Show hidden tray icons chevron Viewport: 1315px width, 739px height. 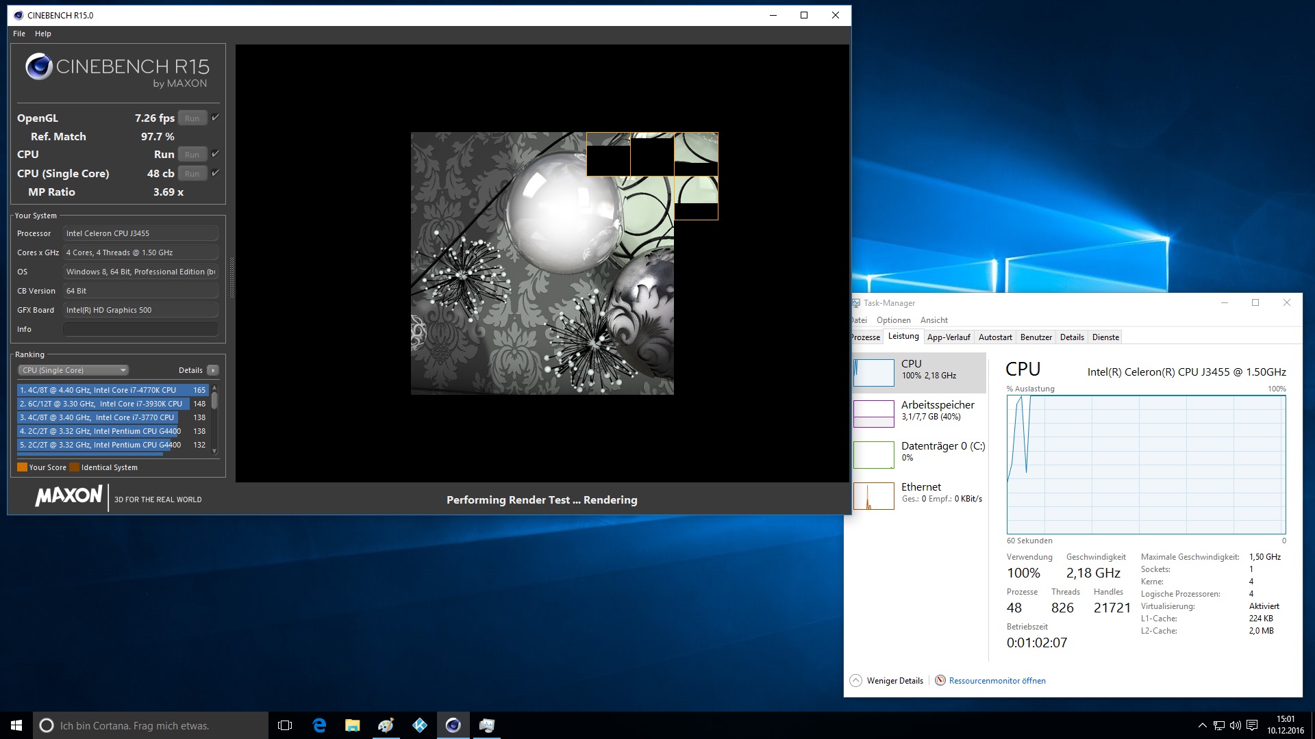pyautogui.click(x=1202, y=725)
